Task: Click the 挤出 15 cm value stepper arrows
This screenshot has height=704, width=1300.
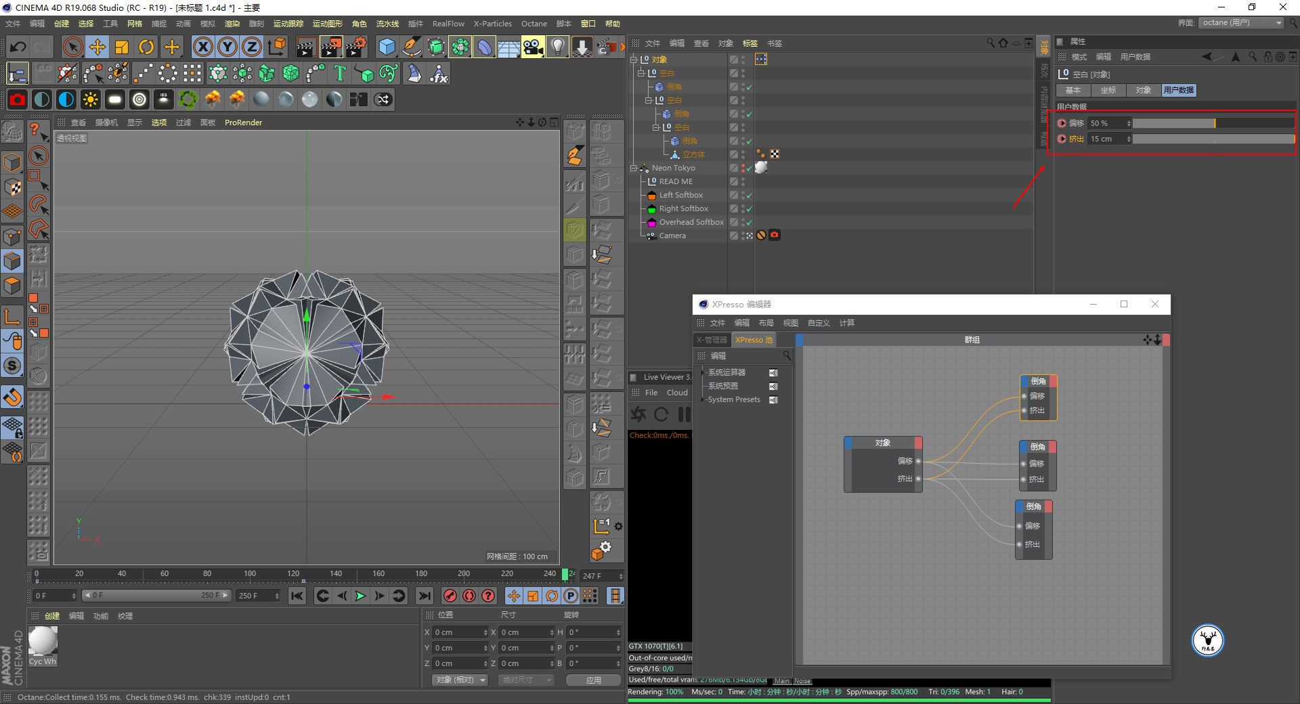Action: (x=1129, y=139)
